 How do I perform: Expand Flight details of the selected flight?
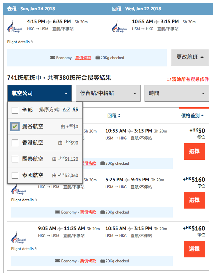20,42
